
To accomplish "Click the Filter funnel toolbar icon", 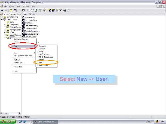I will pos(61,10).
